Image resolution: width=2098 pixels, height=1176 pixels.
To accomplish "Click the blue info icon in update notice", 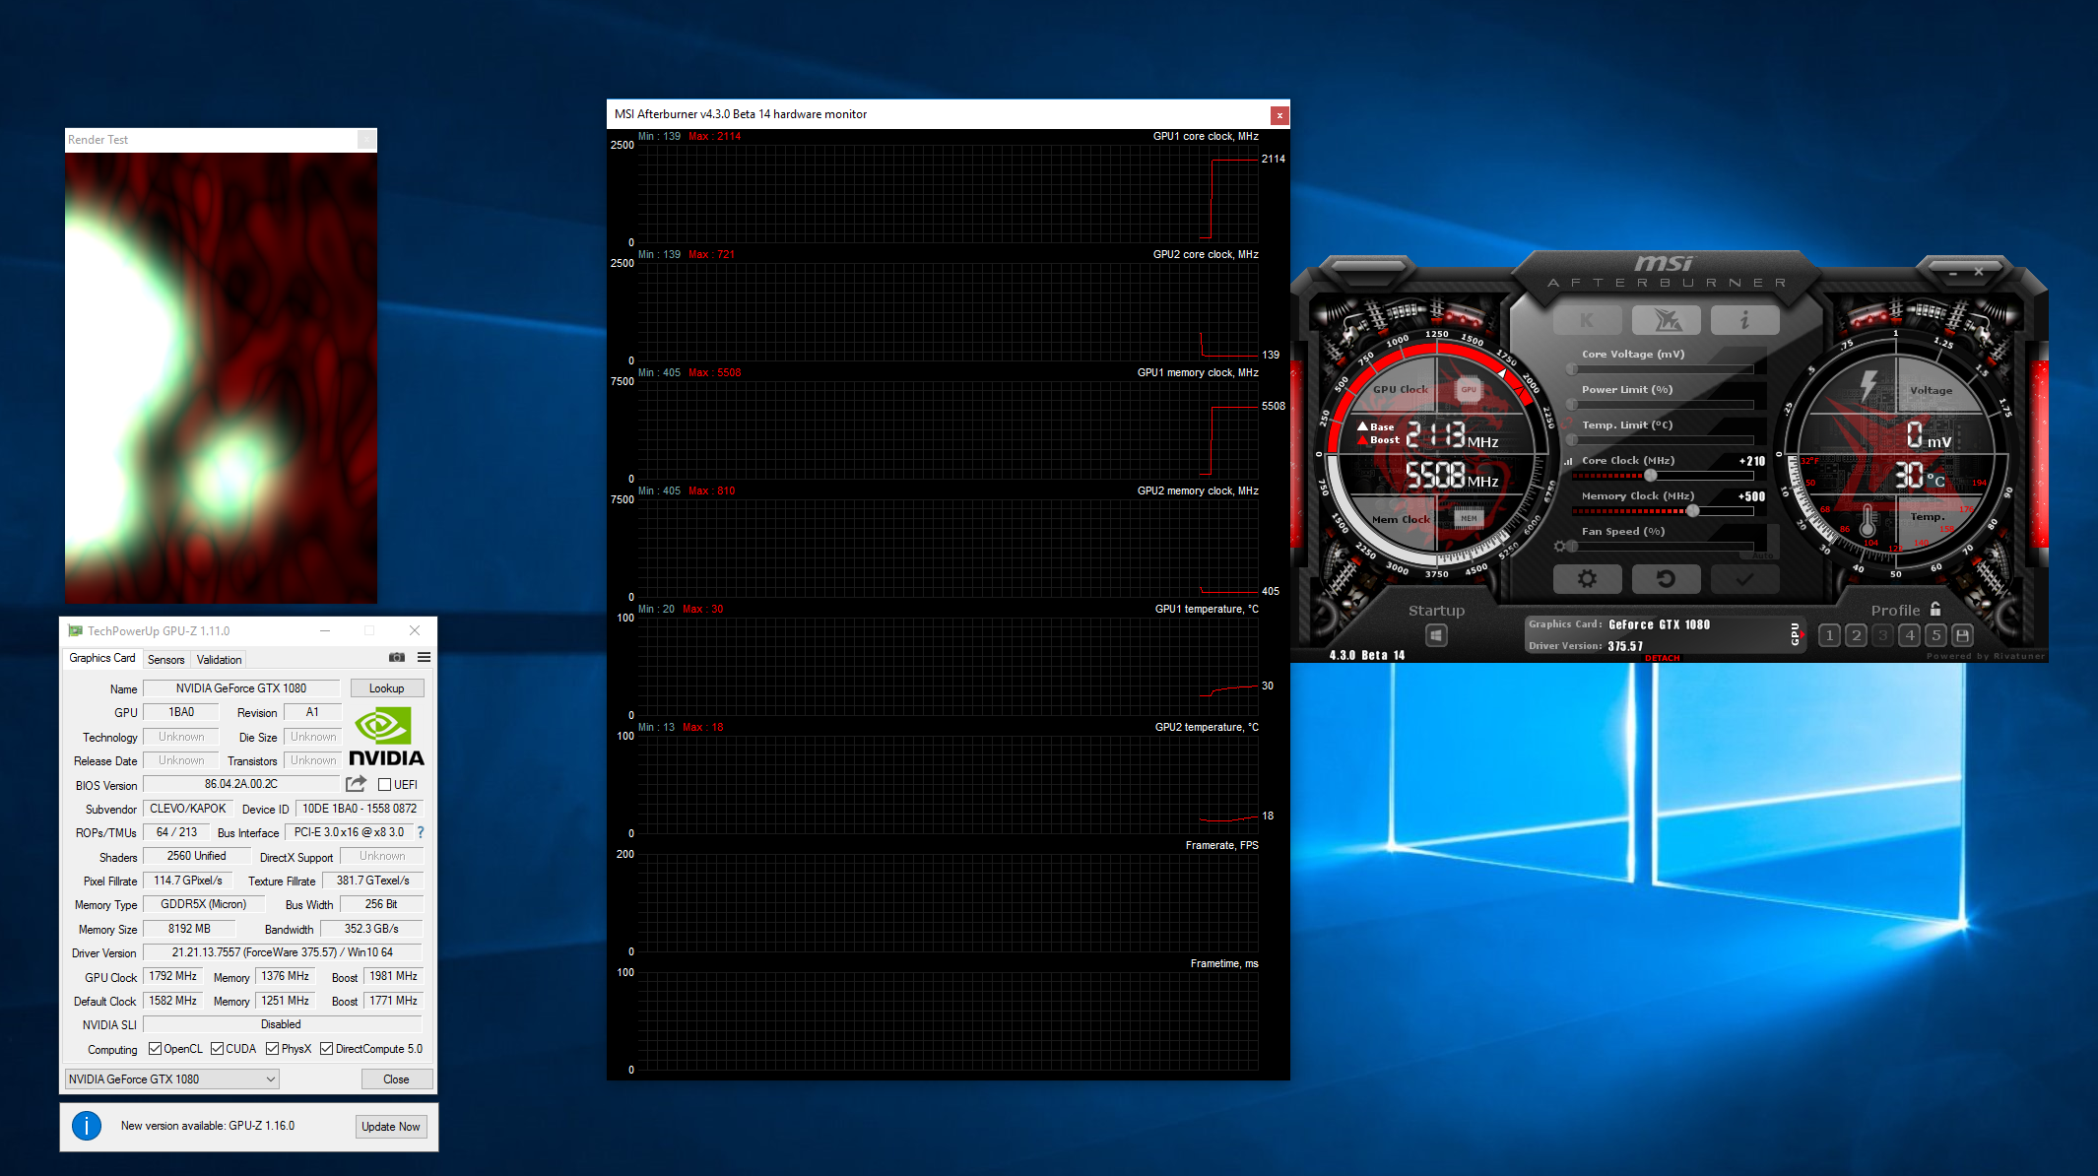I will (x=87, y=1126).
